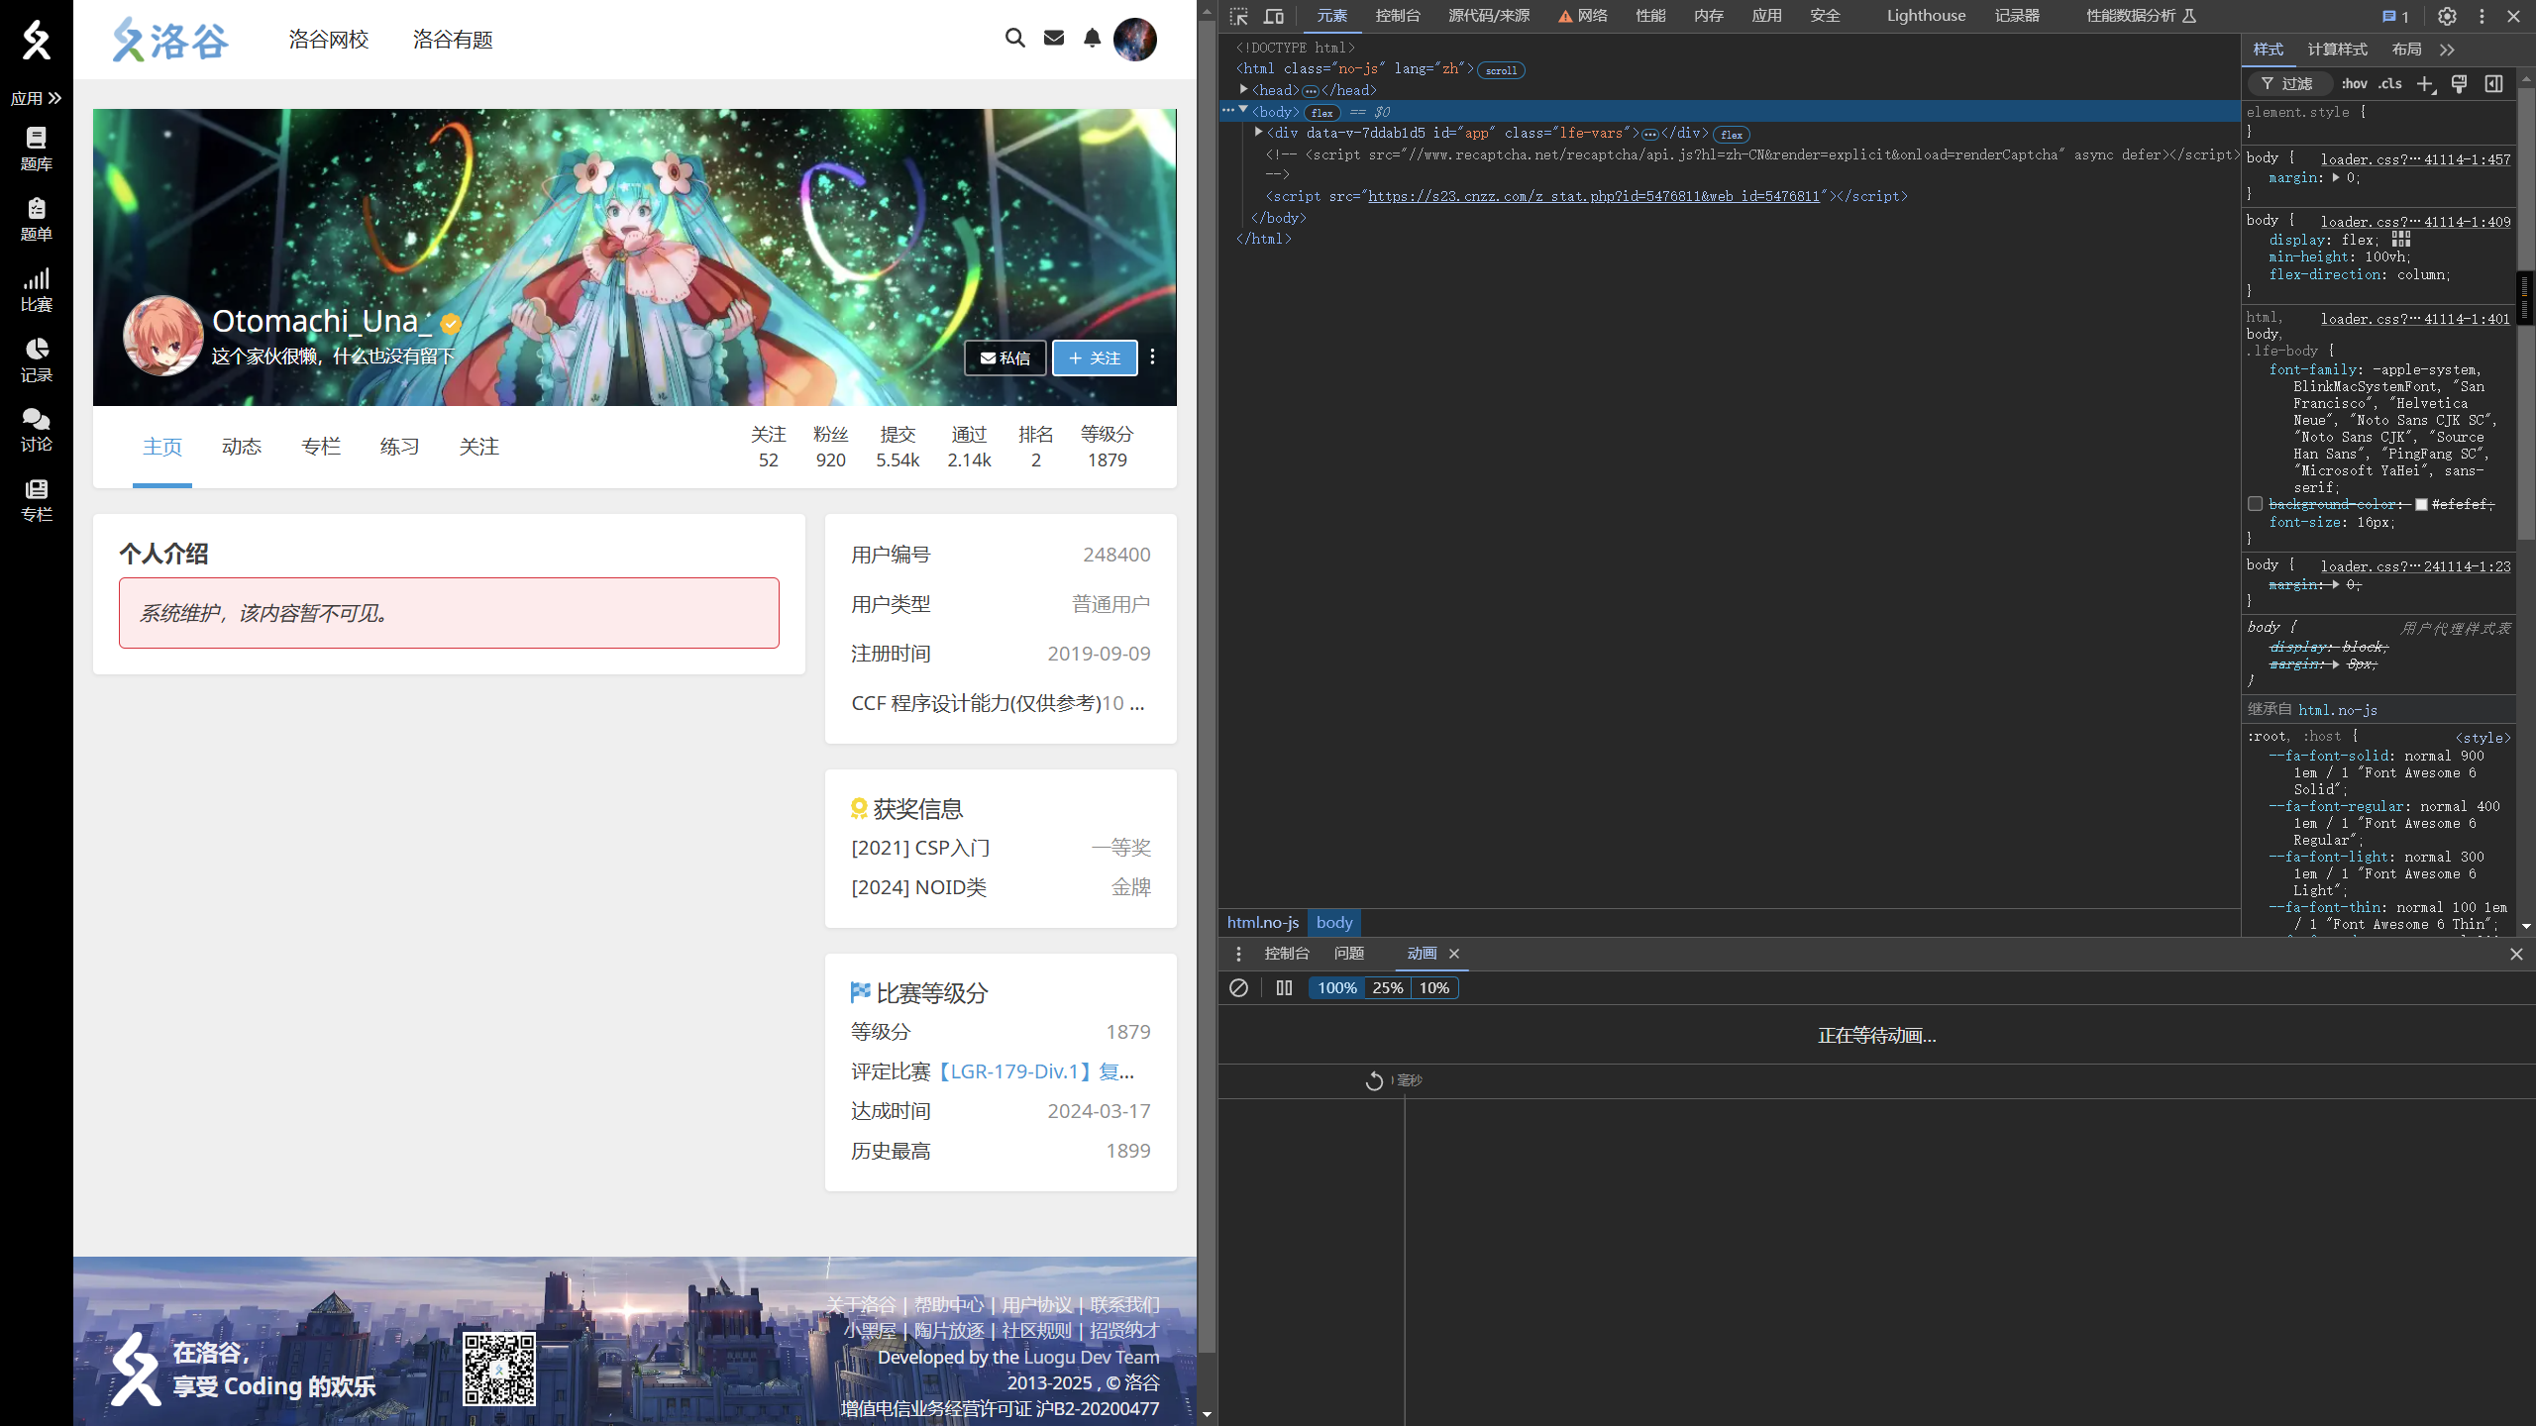Switch to the 专栏 profile tab
Image resolution: width=2536 pixels, height=1426 pixels.
321,447
